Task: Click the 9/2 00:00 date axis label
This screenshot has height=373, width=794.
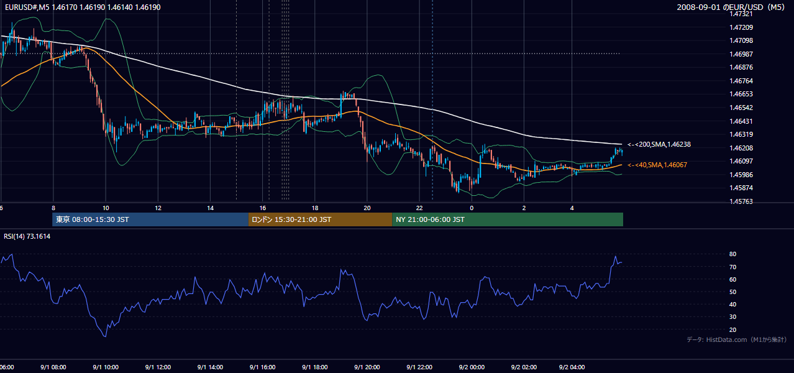Action: (x=472, y=367)
